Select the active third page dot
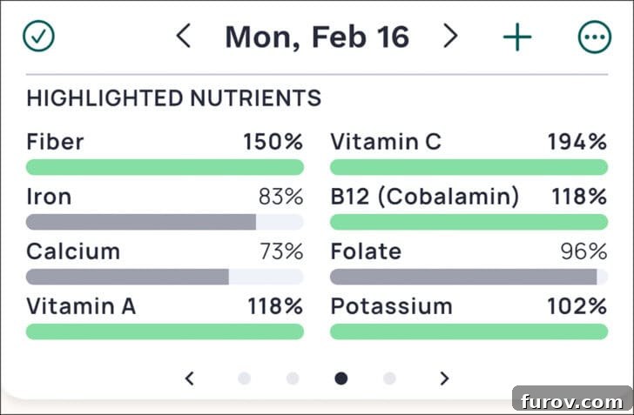The height and width of the screenshot is (415, 634). pyautogui.click(x=341, y=378)
